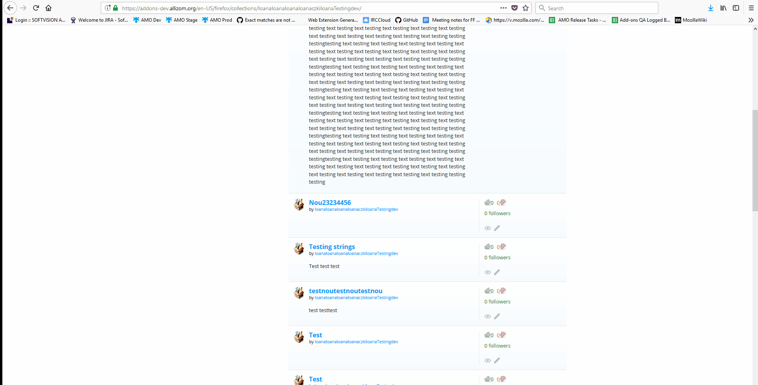The height and width of the screenshot is (385, 758).
Task: Open the Firefox home page
Action: tap(48, 8)
